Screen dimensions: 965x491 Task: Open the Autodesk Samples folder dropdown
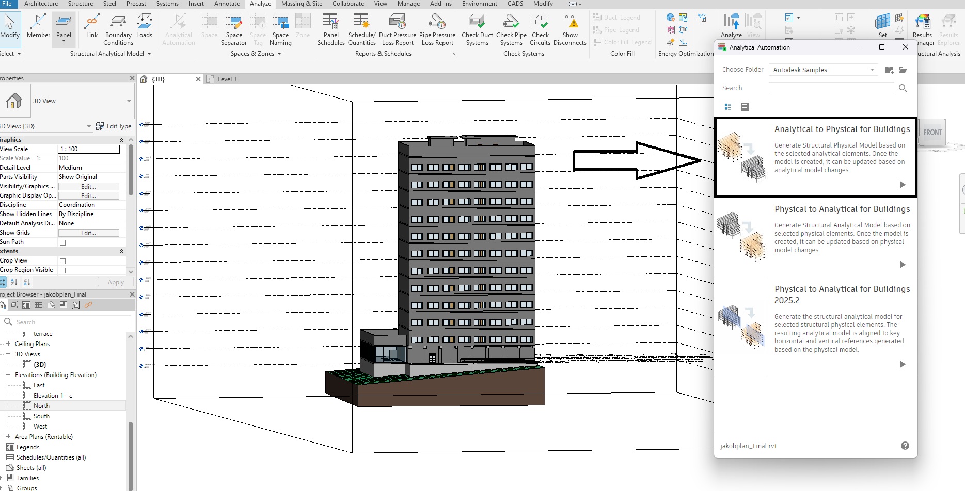[823, 70]
